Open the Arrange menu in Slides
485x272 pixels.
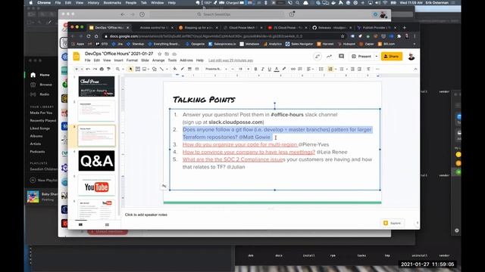(x=158, y=60)
